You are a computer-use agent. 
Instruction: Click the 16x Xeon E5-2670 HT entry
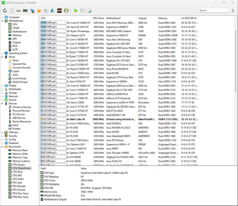click(77, 27)
